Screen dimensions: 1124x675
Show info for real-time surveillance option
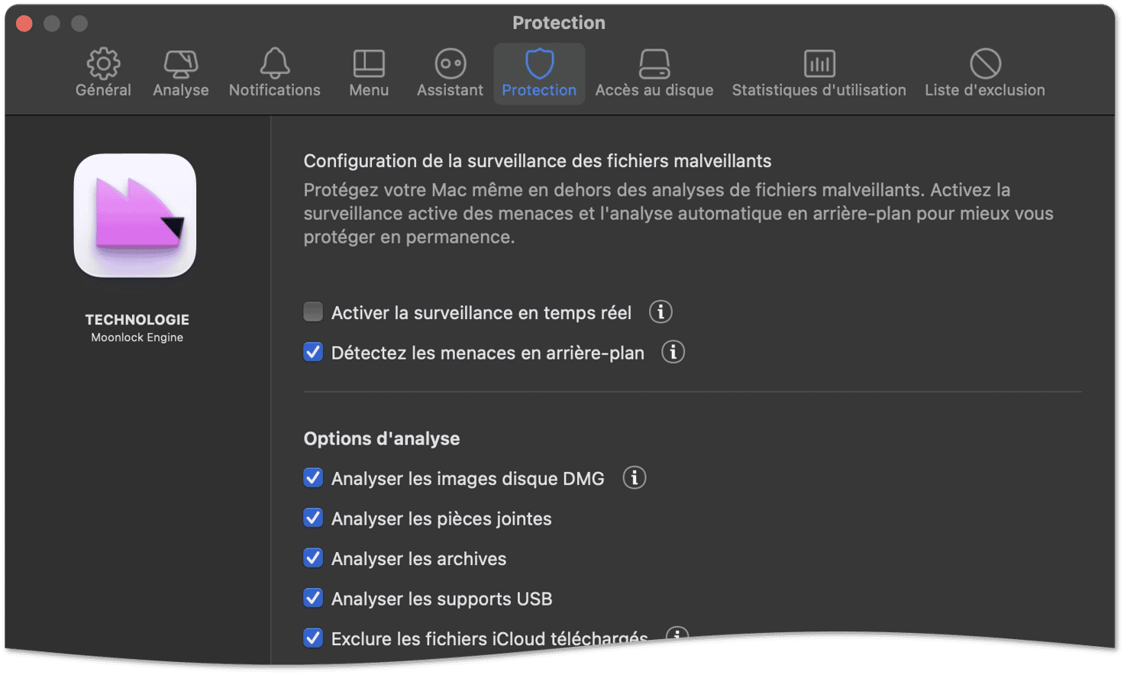[661, 312]
